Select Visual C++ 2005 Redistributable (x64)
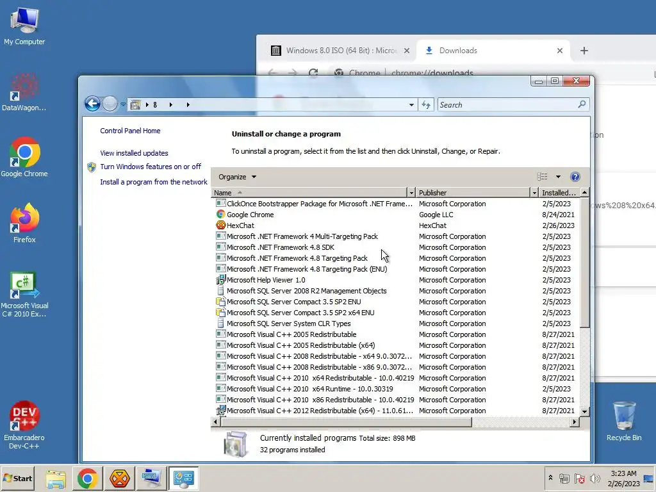 tap(396, 345)
